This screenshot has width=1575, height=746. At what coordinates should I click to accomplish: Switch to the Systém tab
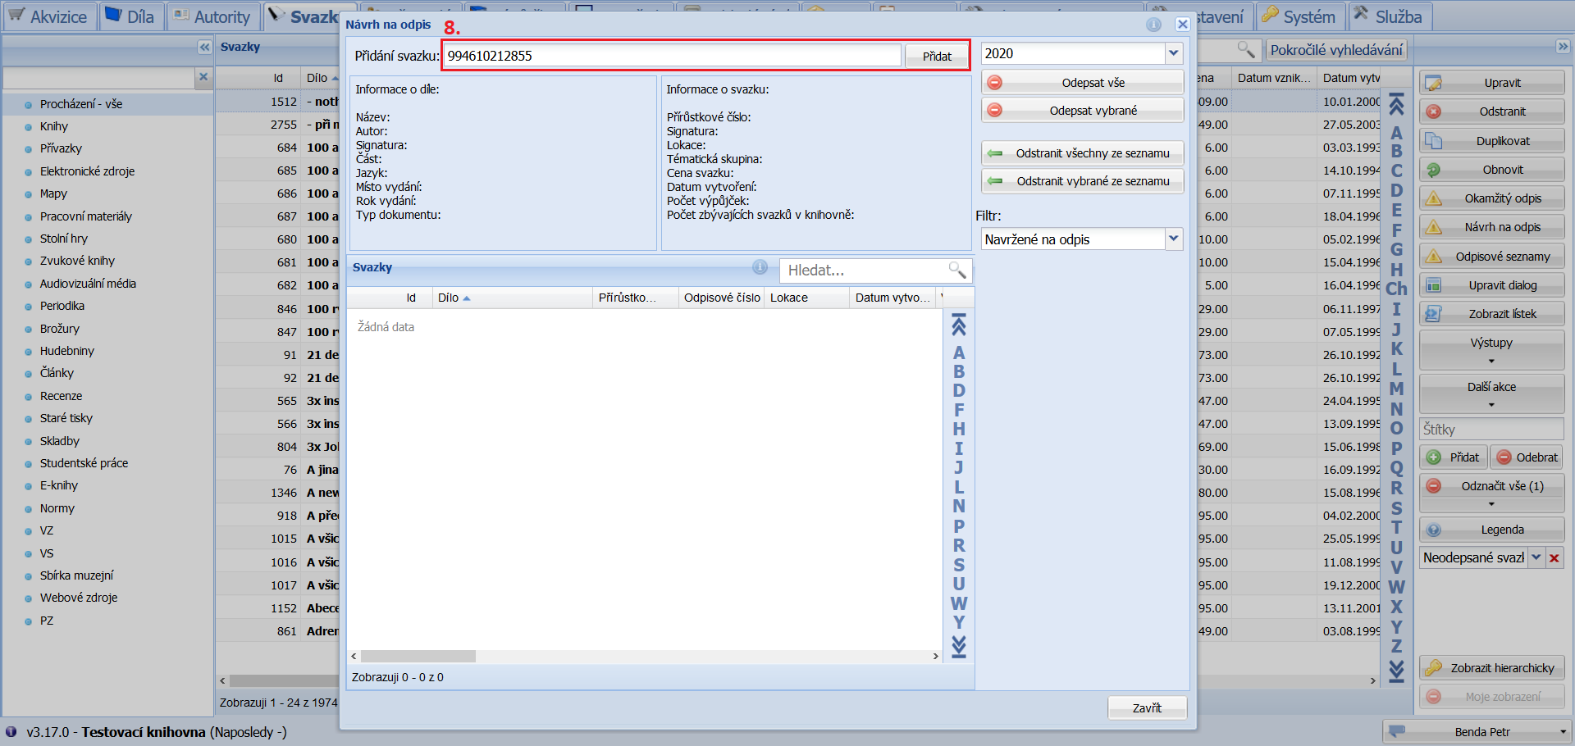pos(1299,16)
